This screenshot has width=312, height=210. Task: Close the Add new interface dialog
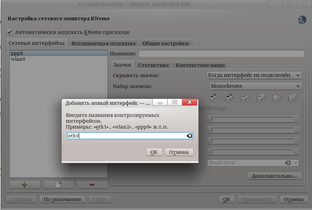coord(189,102)
